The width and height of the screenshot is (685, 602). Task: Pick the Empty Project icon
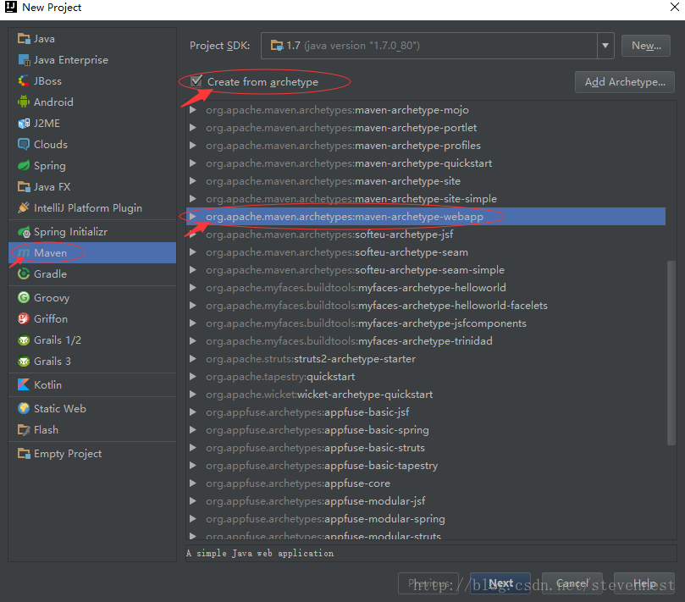(x=24, y=453)
